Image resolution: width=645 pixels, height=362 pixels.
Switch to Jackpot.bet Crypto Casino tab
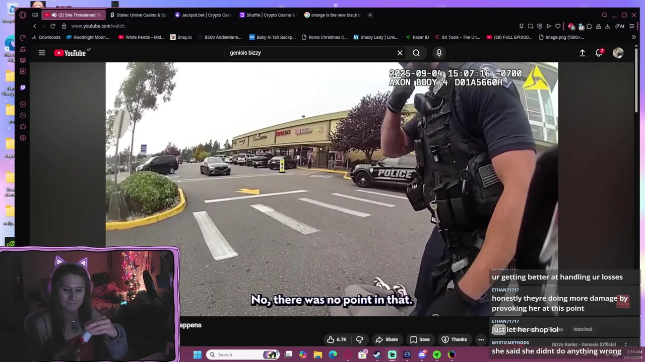pos(203,15)
